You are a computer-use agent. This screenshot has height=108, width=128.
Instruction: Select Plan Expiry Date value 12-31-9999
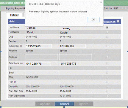pos(65,96)
